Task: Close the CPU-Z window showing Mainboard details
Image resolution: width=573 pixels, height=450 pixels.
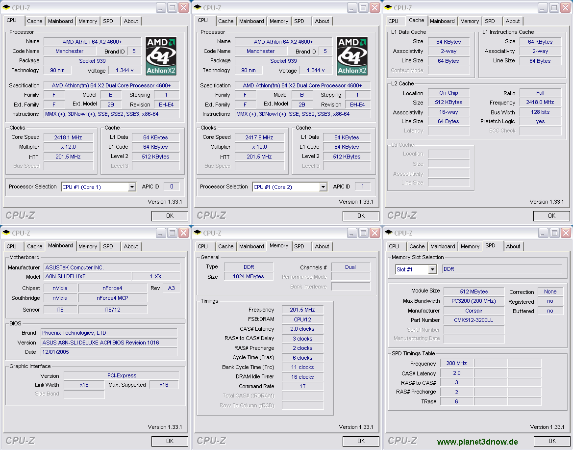Action: (184, 233)
